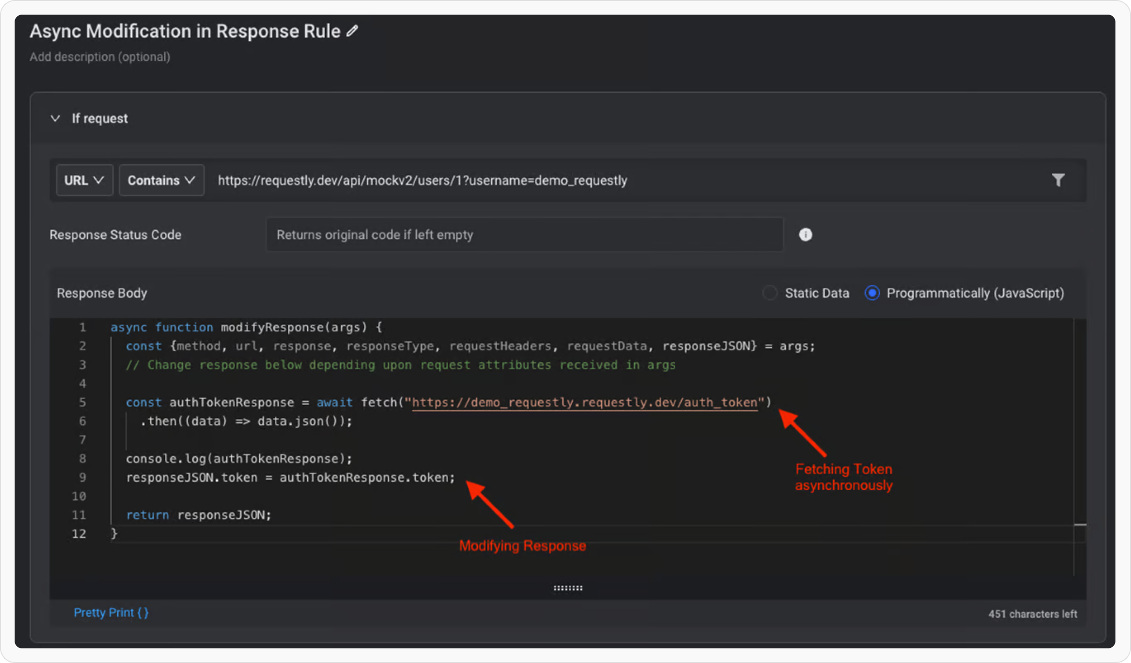Click the pencil edit icon beside rule title
The width and height of the screenshot is (1131, 663).
point(352,31)
